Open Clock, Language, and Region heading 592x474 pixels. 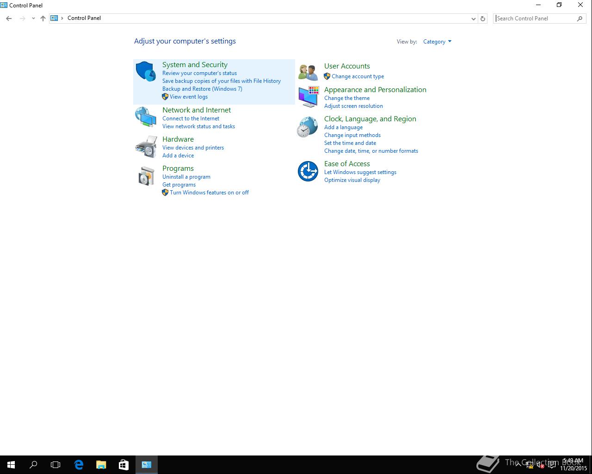pyautogui.click(x=370, y=119)
